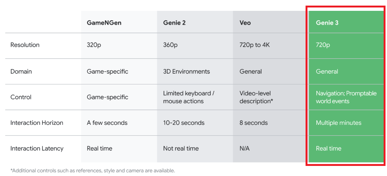
Task: Click the additional controls footnote text
Action: point(93,170)
